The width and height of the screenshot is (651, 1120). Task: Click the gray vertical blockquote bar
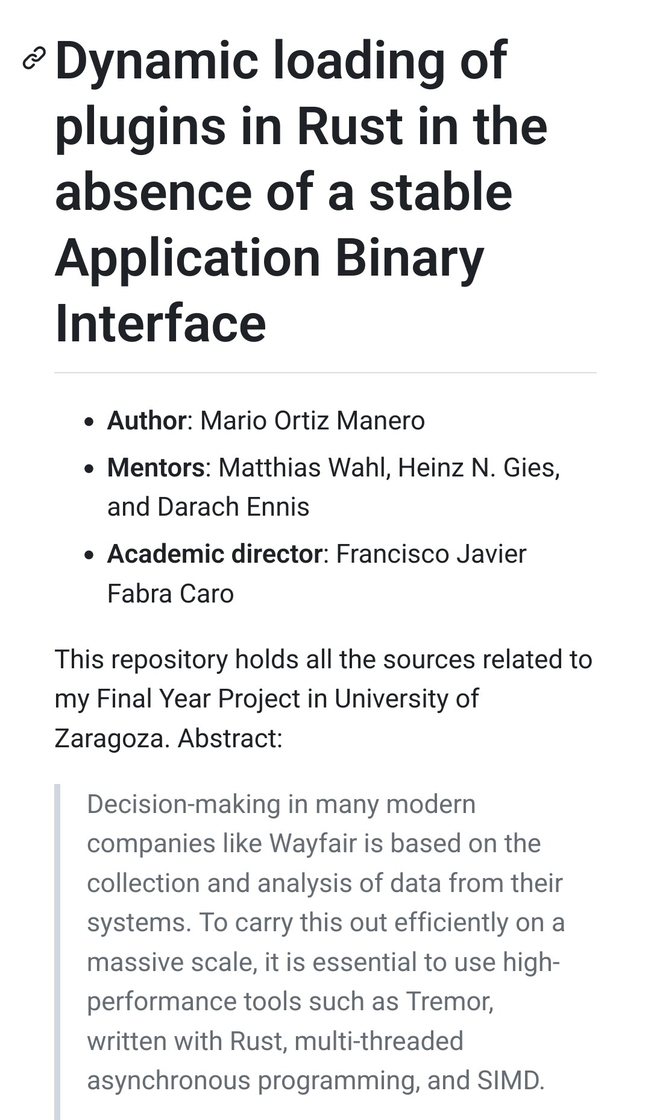pos(57,952)
